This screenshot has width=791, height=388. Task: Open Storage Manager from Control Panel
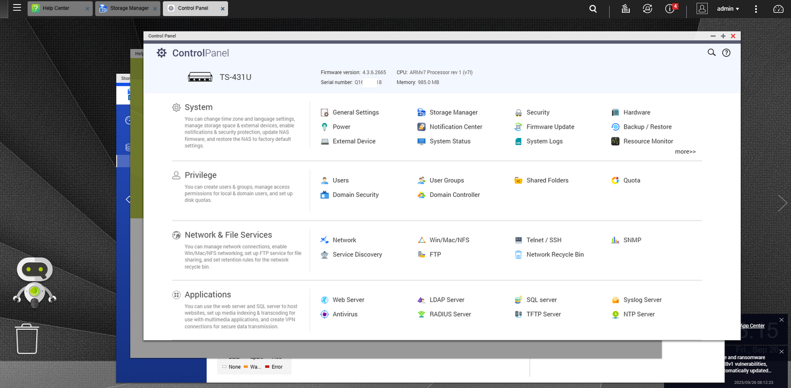coord(453,113)
